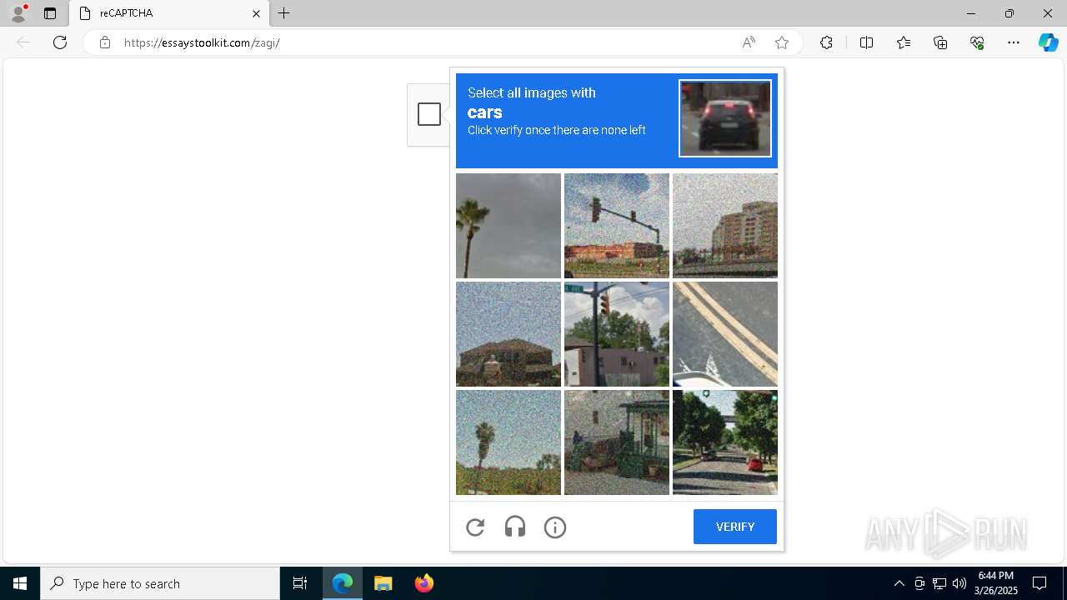Screen dimensions: 1067x600
Task: Select the tile with traffic light over brick building
Action: 617,226
